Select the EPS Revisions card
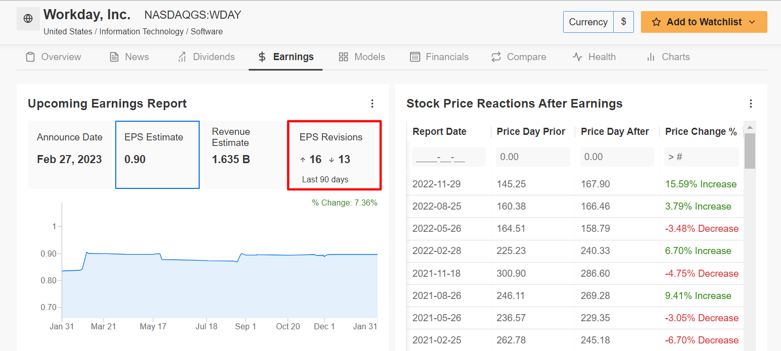781x351 pixels. pyautogui.click(x=334, y=155)
